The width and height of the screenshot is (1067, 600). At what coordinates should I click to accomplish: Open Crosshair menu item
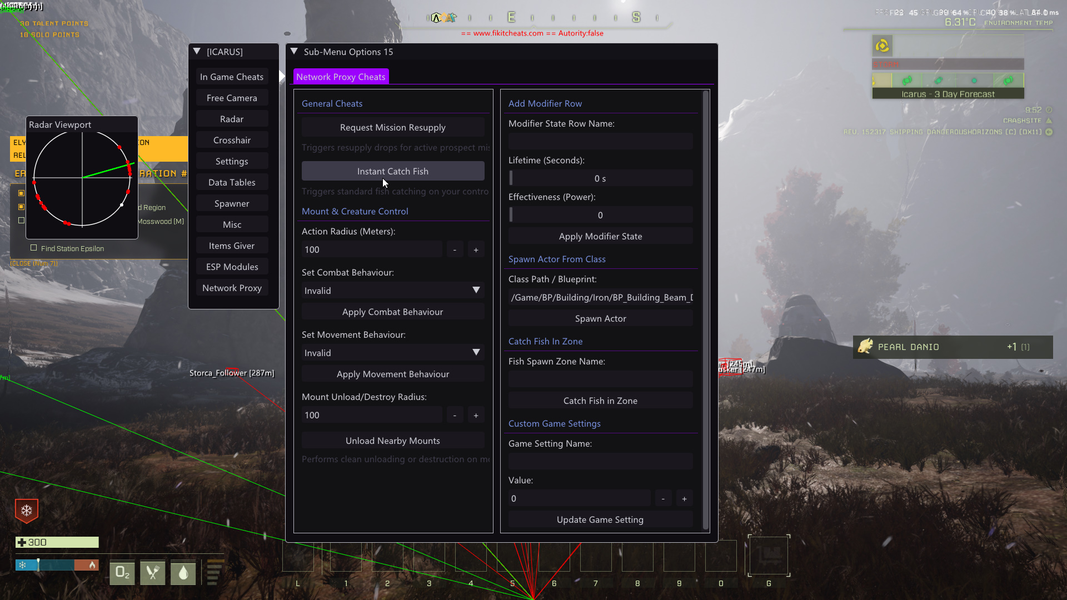(x=232, y=140)
